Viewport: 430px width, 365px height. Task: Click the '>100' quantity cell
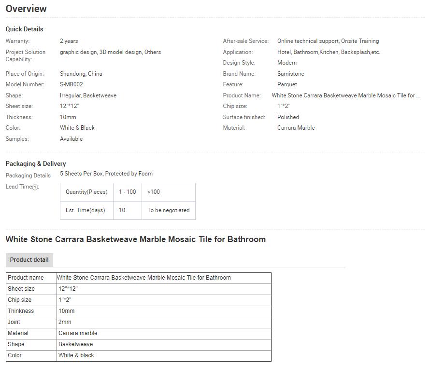(154, 192)
